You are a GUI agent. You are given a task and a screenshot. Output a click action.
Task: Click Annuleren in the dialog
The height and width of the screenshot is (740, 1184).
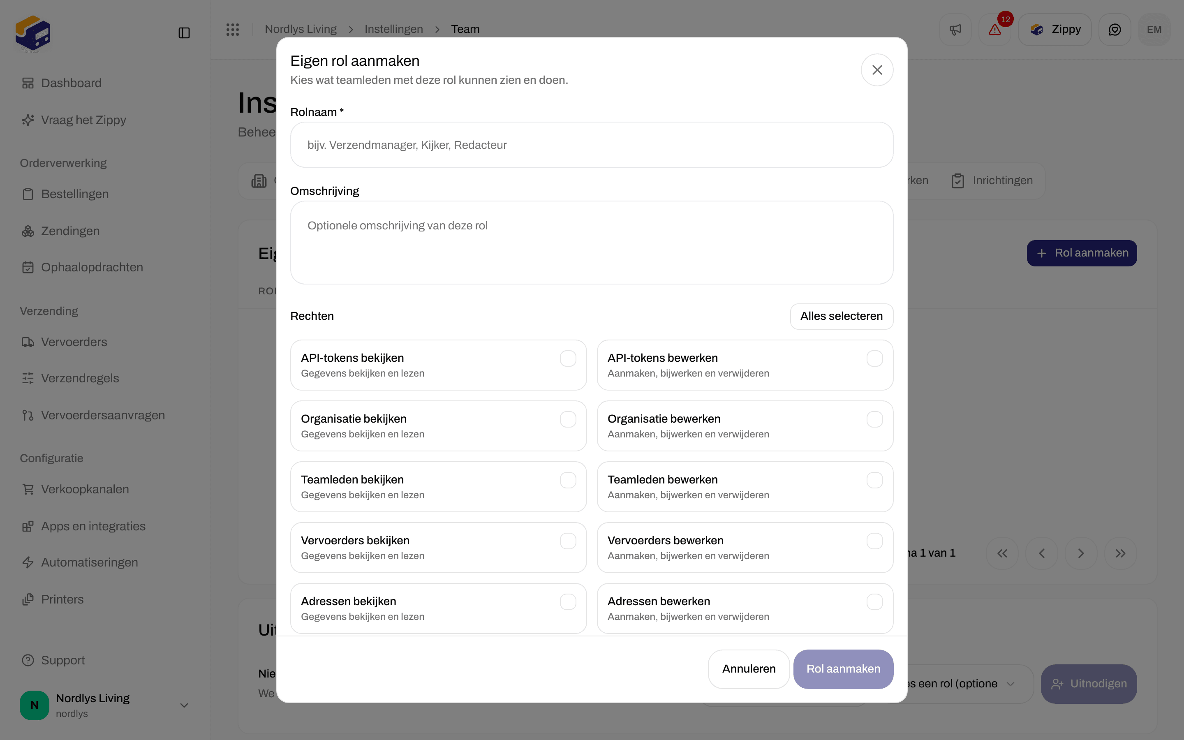click(749, 669)
